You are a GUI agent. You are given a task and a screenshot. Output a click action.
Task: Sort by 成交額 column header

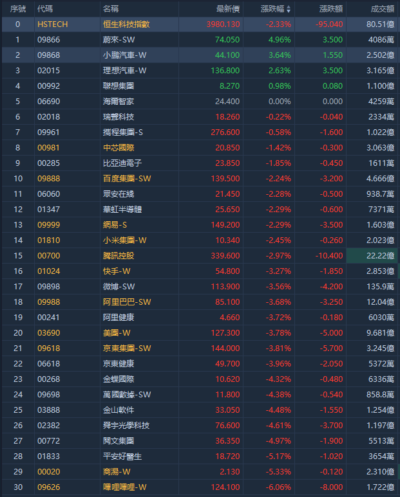(383, 9)
